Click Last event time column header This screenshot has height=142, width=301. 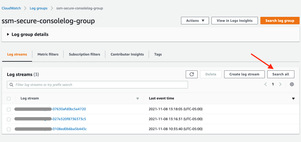161,98
